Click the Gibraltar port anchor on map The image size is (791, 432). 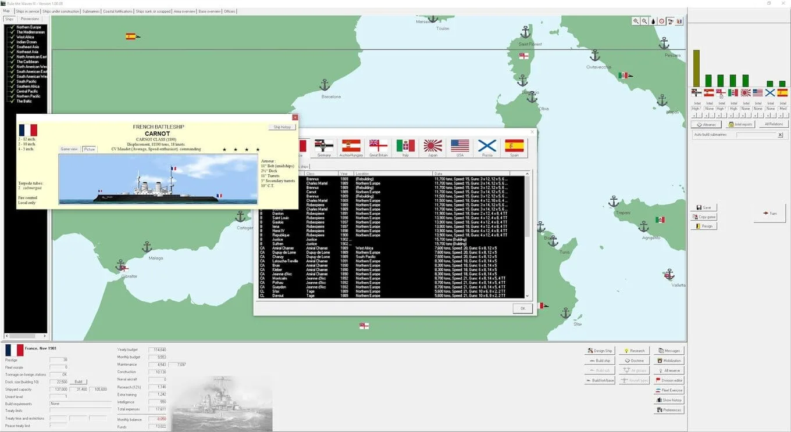(x=121, y=266)
